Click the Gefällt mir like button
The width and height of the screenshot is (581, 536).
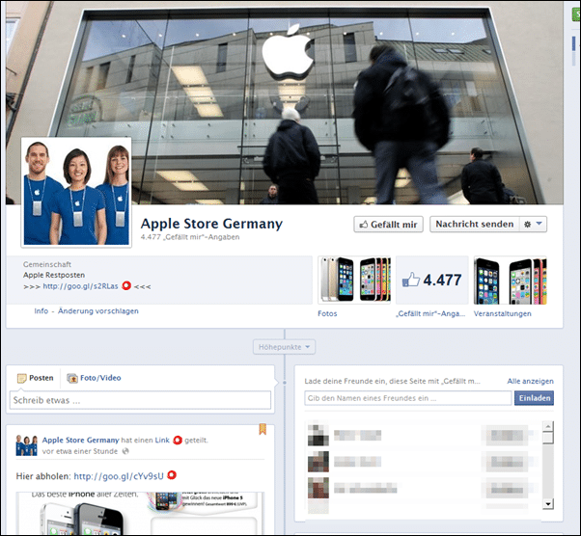pos(388,225)
